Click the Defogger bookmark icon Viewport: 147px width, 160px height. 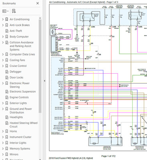click(x=7, y=72)
